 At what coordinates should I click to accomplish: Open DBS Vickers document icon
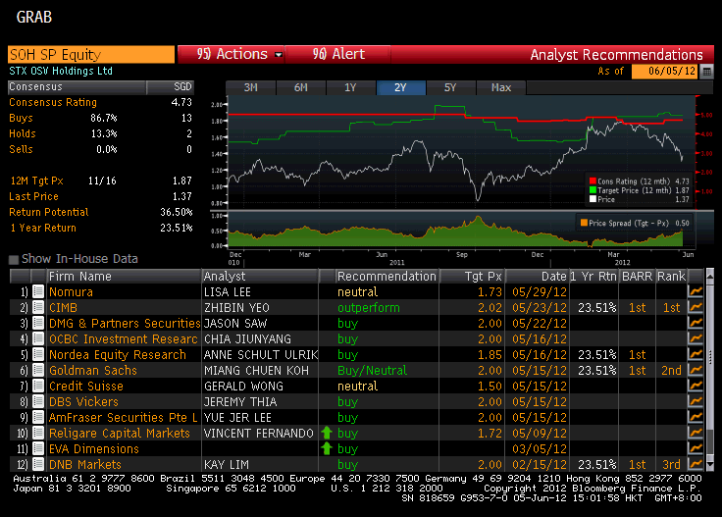(38, 401)
